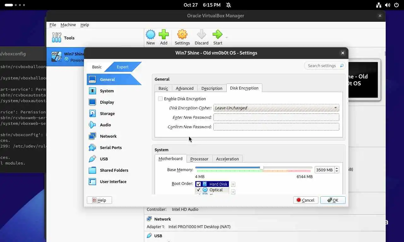
Task: Open the Basic tab under General
Action: 163,88
